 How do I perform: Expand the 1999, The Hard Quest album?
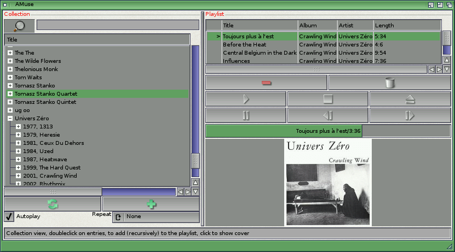(x=18, y=167)
